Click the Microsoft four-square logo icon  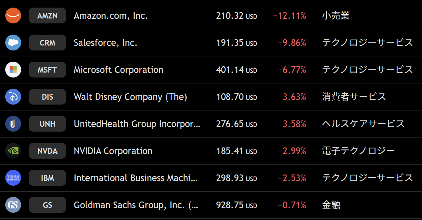[x=13, y=70]
